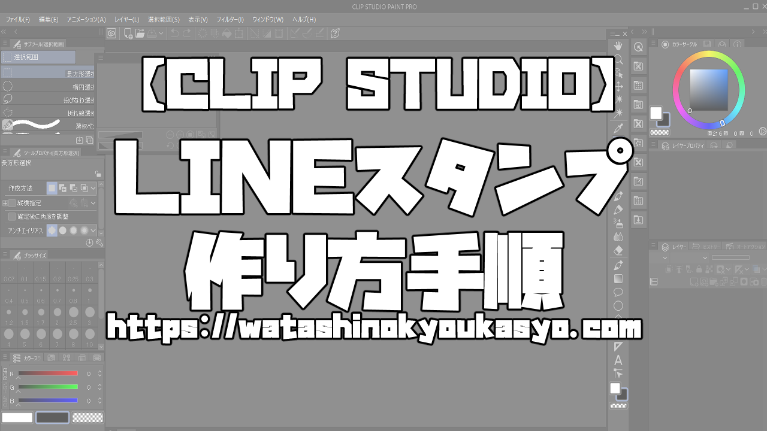Select 楕円選択 sub tool
The image size is (767, 431).
point(48,87)
